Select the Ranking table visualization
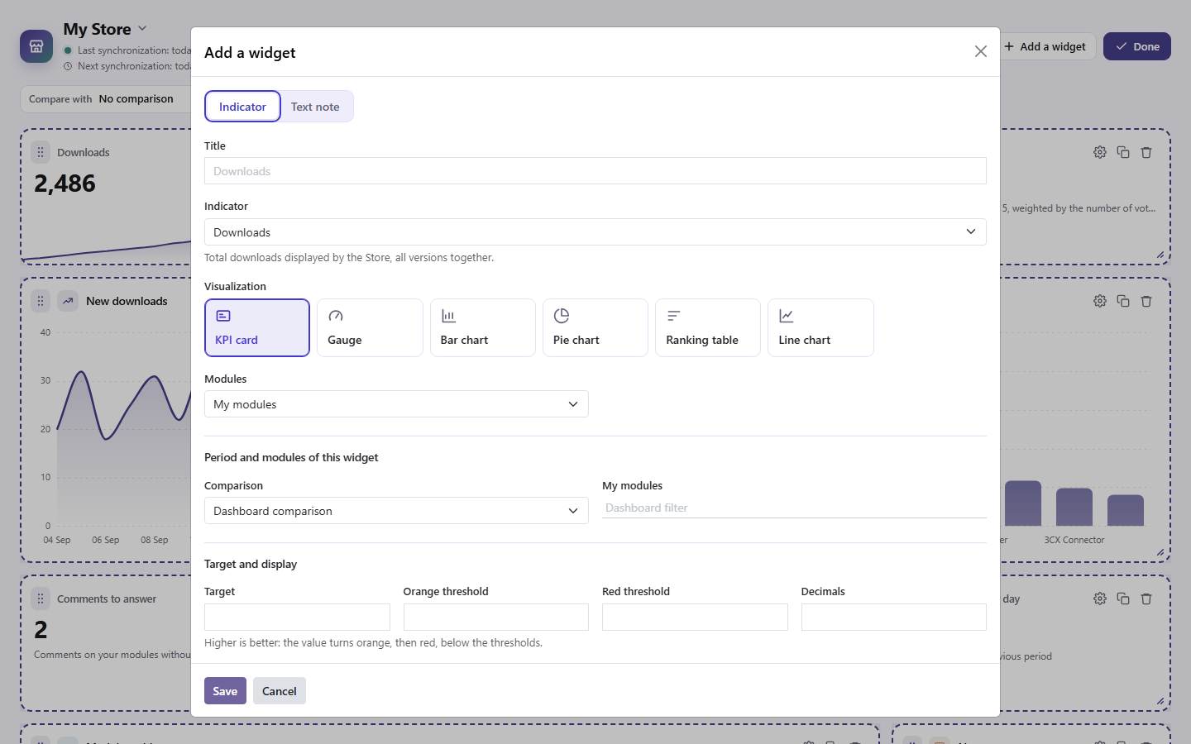Viewport: 1191px width, 744px height. [708, 328]
